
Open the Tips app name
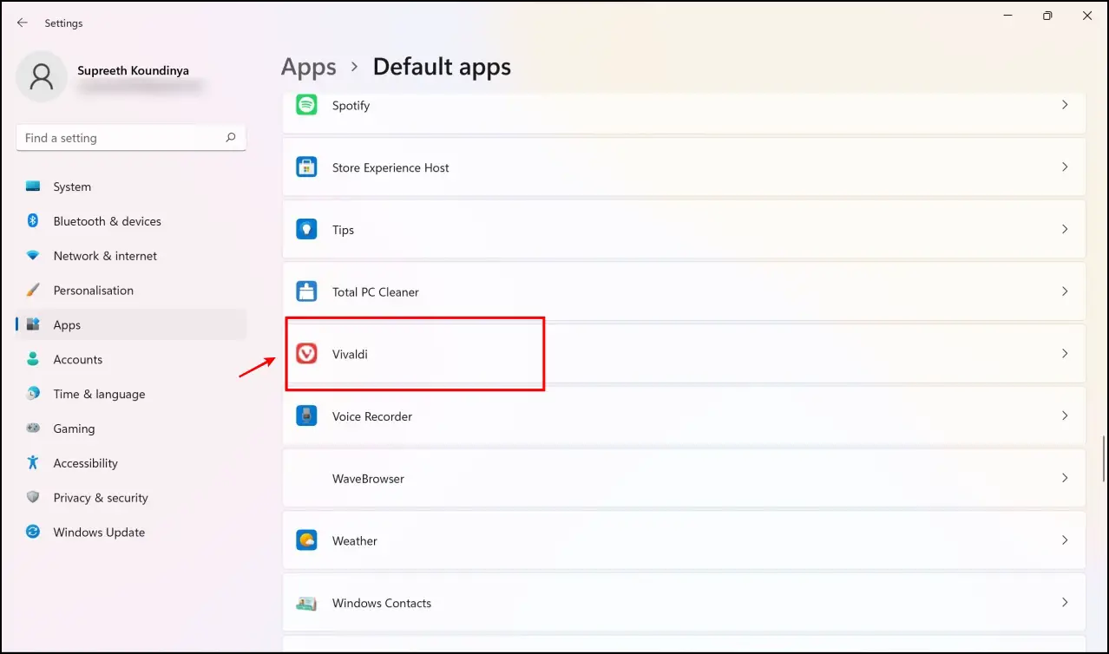click(x=343, y=230)
